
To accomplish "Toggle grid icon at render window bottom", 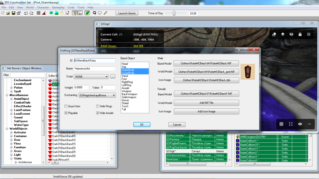I will [x=281, y=124].
